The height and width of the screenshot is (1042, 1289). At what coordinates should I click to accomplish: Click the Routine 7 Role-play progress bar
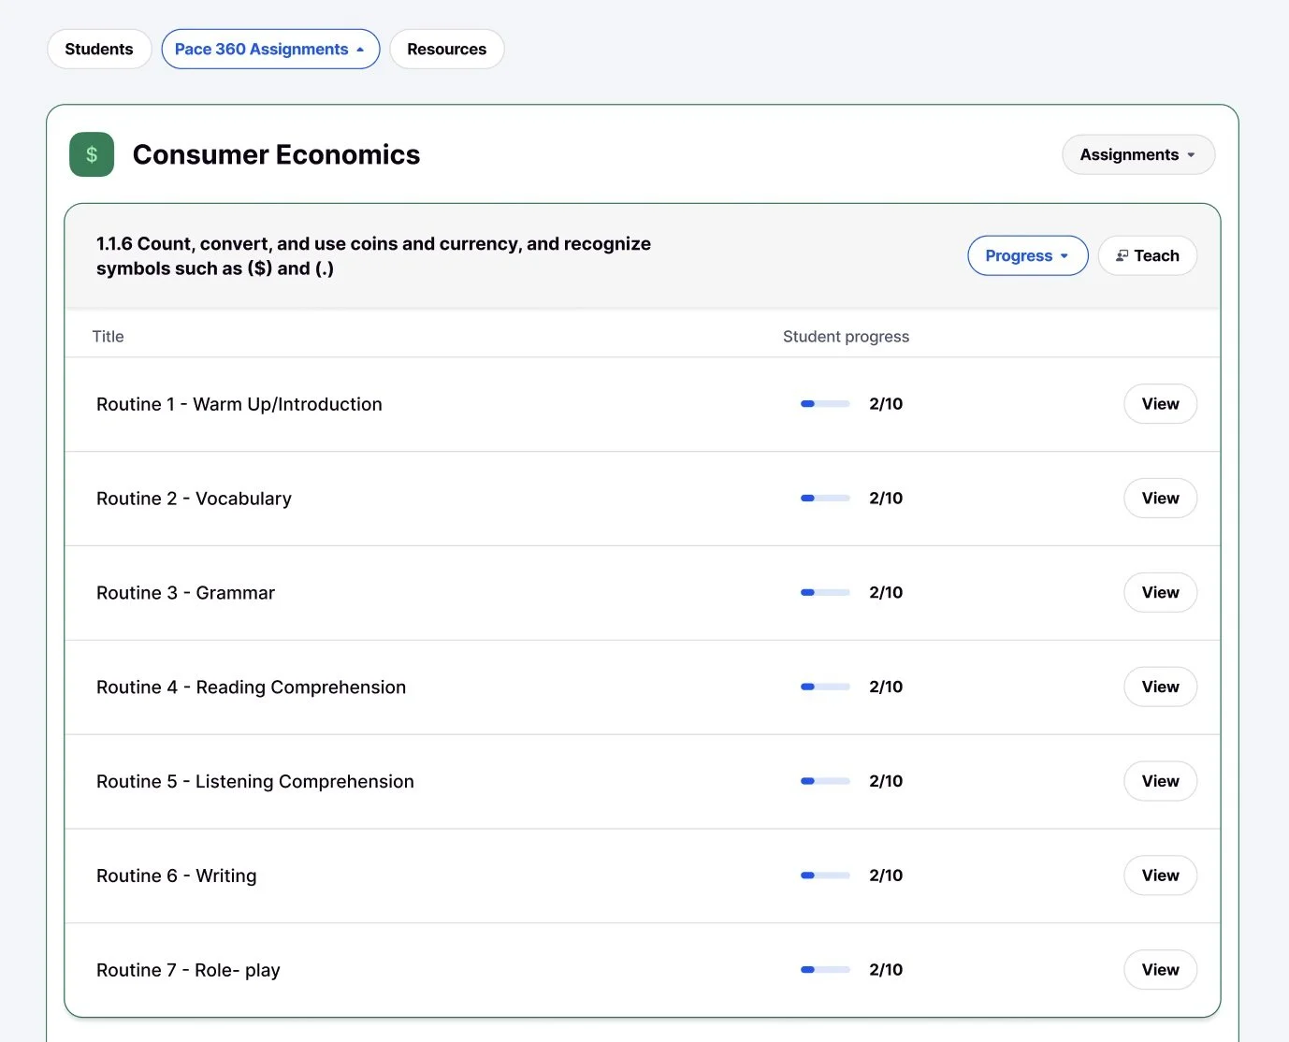[825, 970]
